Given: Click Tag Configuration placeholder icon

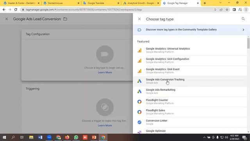Looking at the screenshot, I should click(105, 54).
